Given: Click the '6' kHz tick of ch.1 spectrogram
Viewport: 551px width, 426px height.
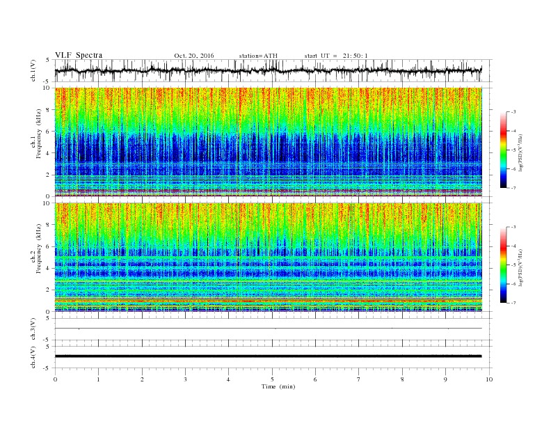Looking at the screenshot, I should 48,132.
